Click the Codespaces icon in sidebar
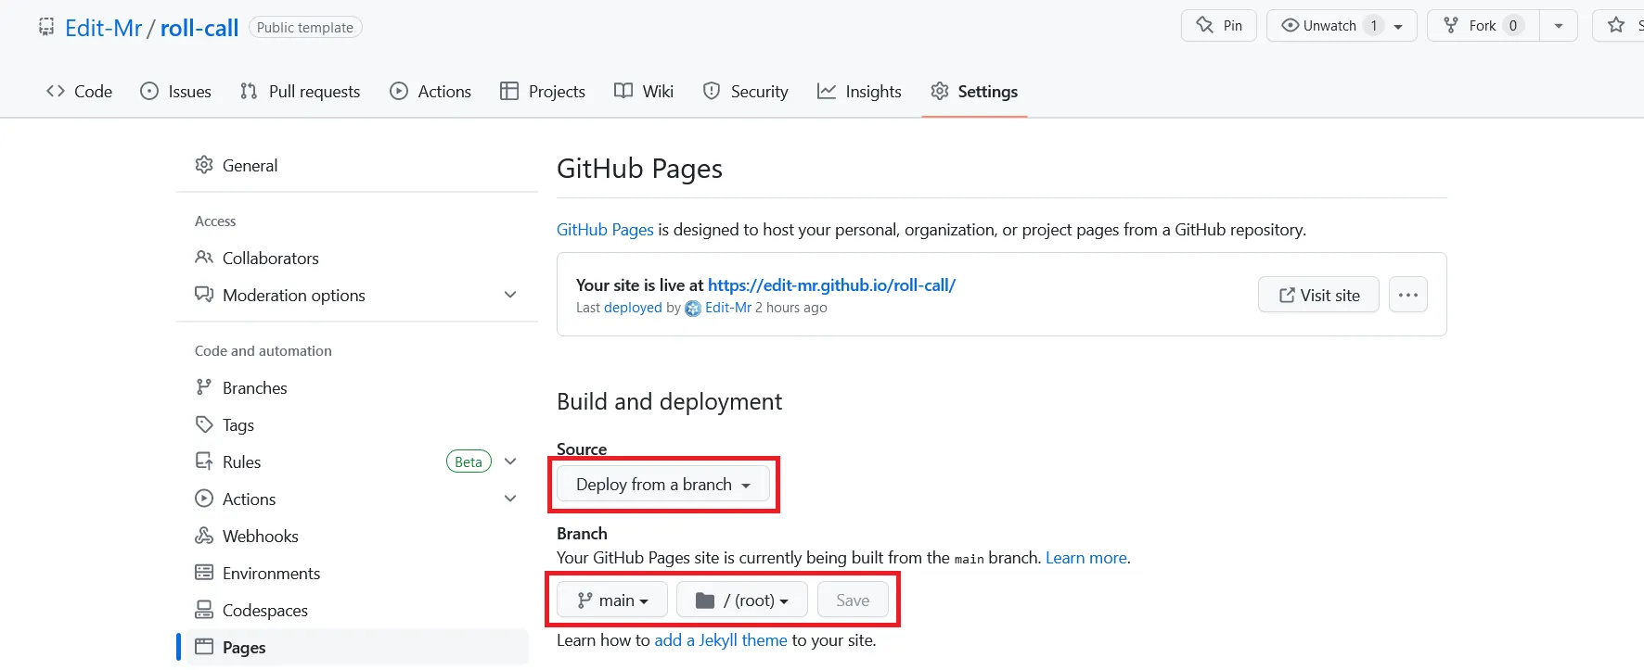The image size is (1644, 670). 204,610
